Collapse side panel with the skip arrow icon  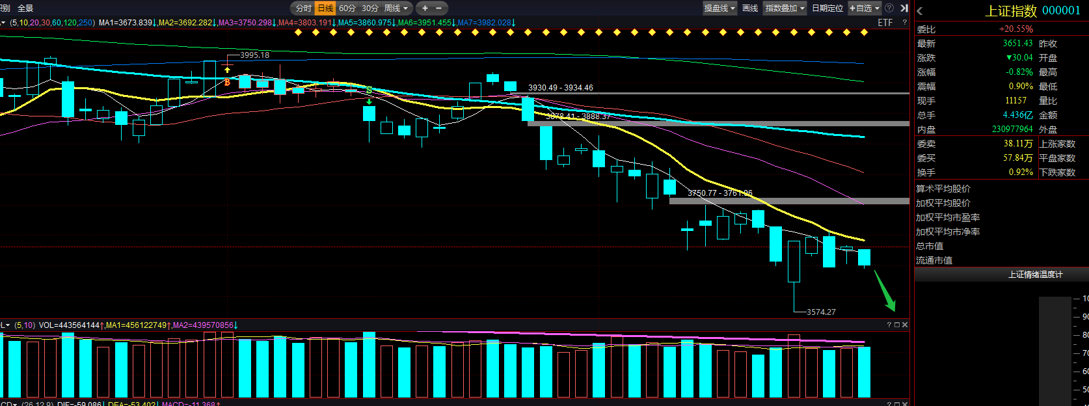click(904, 8)
